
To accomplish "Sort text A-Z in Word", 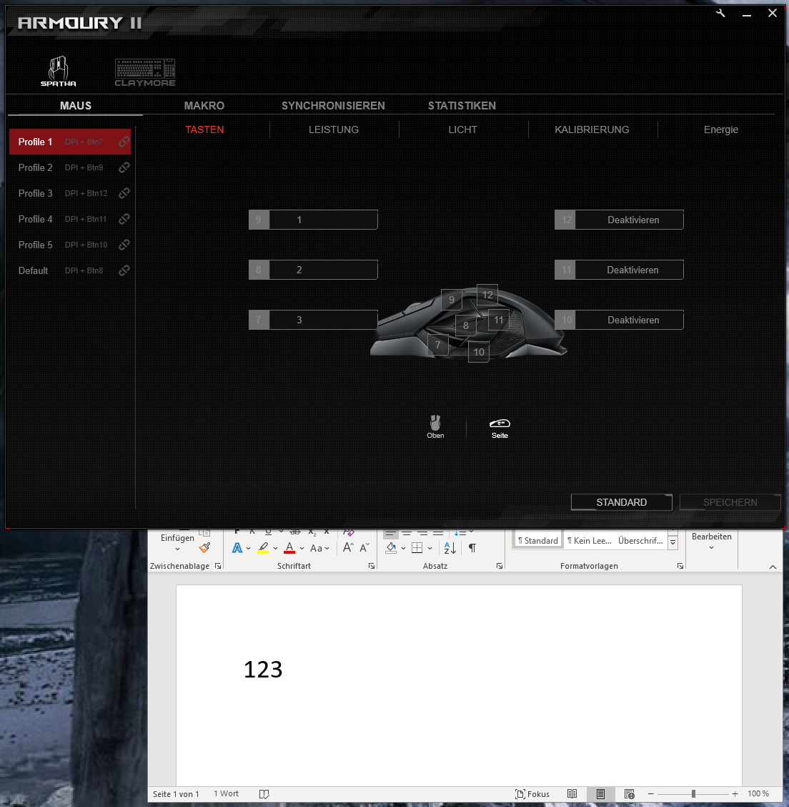I will pos(450,548).
